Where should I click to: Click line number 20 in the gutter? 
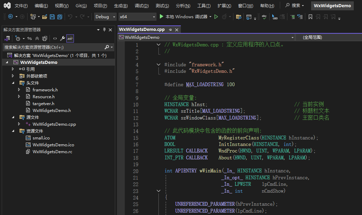[135, 171]
